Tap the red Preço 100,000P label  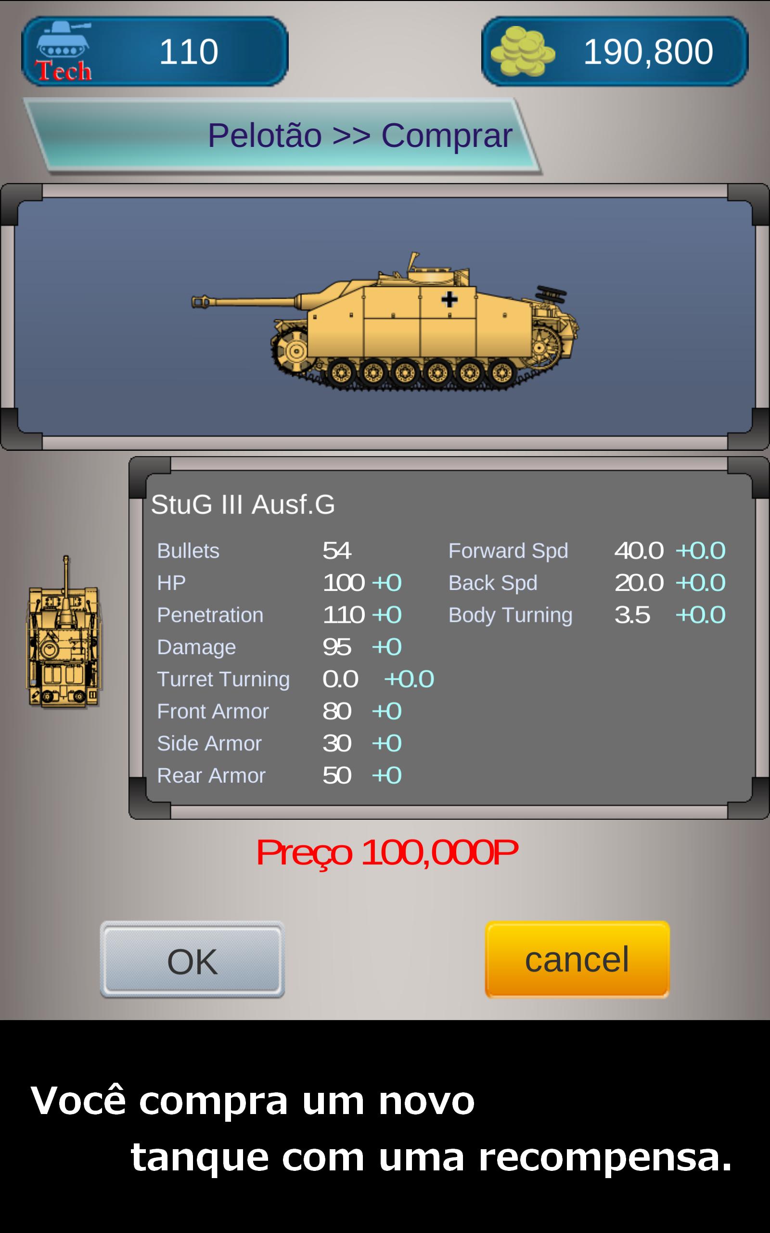[x=387, y=853]
